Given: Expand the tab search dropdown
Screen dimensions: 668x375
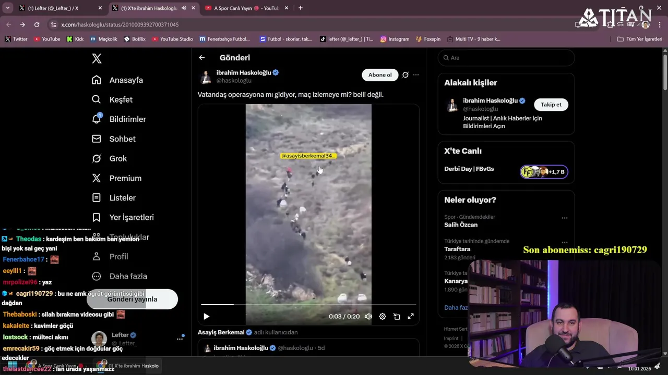Looking at the screenshot, I should (x=7, y=8).
